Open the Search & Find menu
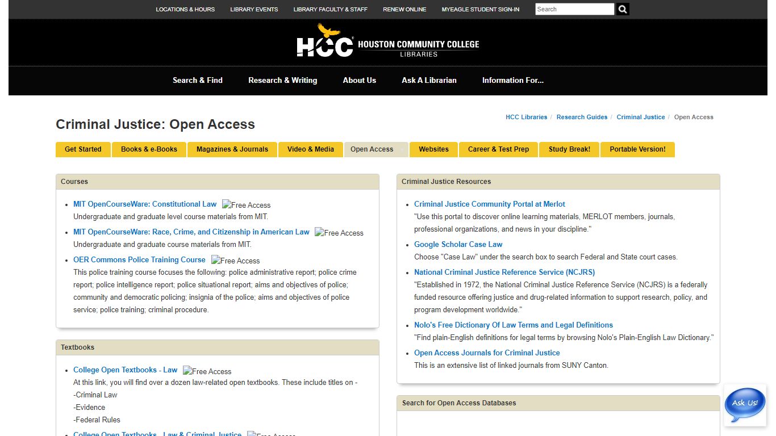The width and height of the screenshot is (776, 436). (198, 80)
